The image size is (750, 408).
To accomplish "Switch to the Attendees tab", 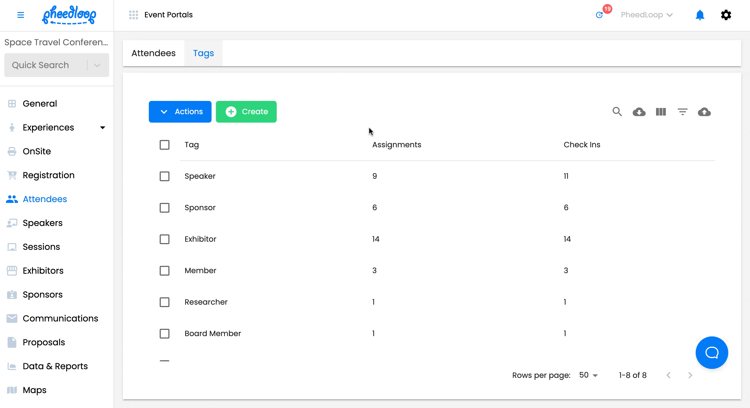I will point(153,53).
